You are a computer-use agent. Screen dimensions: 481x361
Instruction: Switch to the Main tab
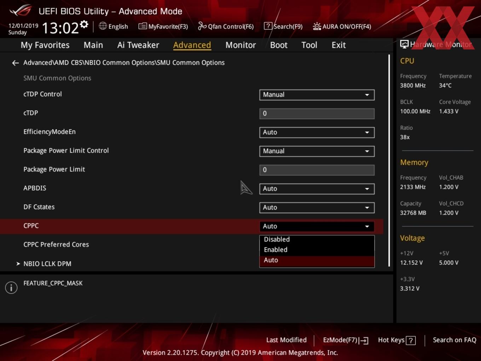click(x=93, y=45)
